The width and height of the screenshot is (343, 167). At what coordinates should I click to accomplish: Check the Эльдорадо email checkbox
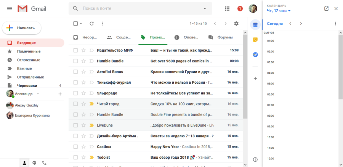(75, 93)
